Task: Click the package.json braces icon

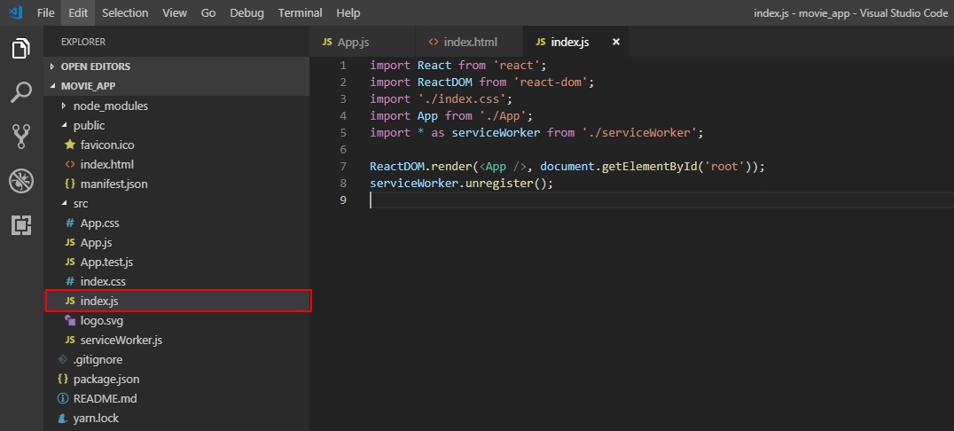Action: click(63, 379)
